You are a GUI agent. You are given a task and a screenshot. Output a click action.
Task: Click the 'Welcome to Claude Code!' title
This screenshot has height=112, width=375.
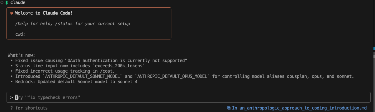[x=44, y=14]
